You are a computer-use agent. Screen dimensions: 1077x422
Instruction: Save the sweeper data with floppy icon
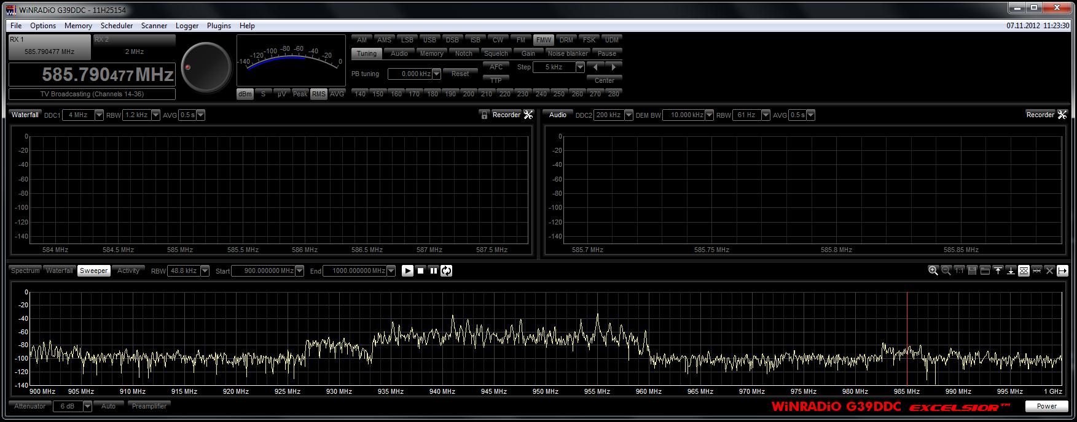coord(972,270)
